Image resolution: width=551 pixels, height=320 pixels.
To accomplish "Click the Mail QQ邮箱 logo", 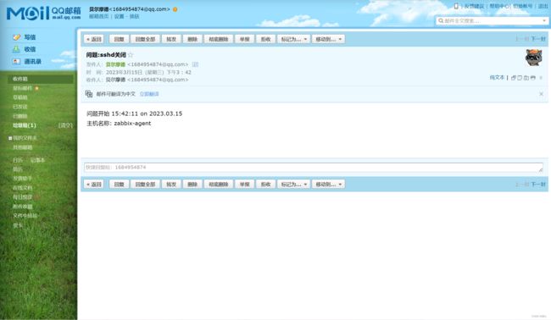I will [x=43, y=14].
